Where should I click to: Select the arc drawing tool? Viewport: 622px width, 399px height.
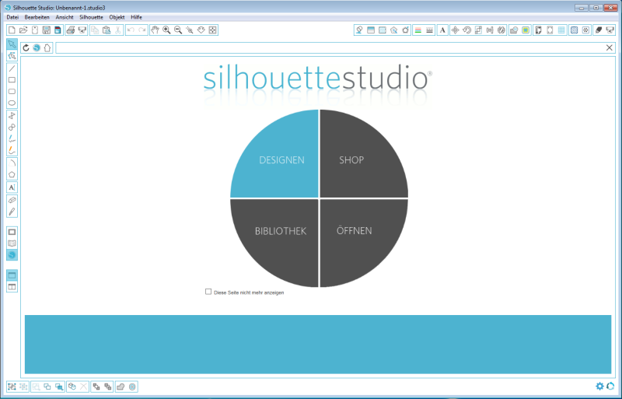[x=12, y=163]
